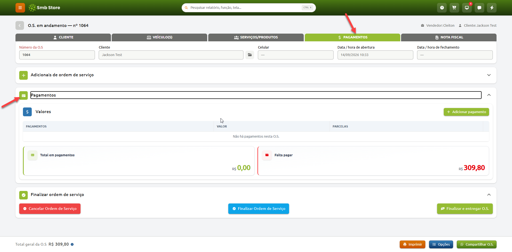Click Adicionar pagamento button
This screenshot has width=512, height=252.
[x=466, y=112]
